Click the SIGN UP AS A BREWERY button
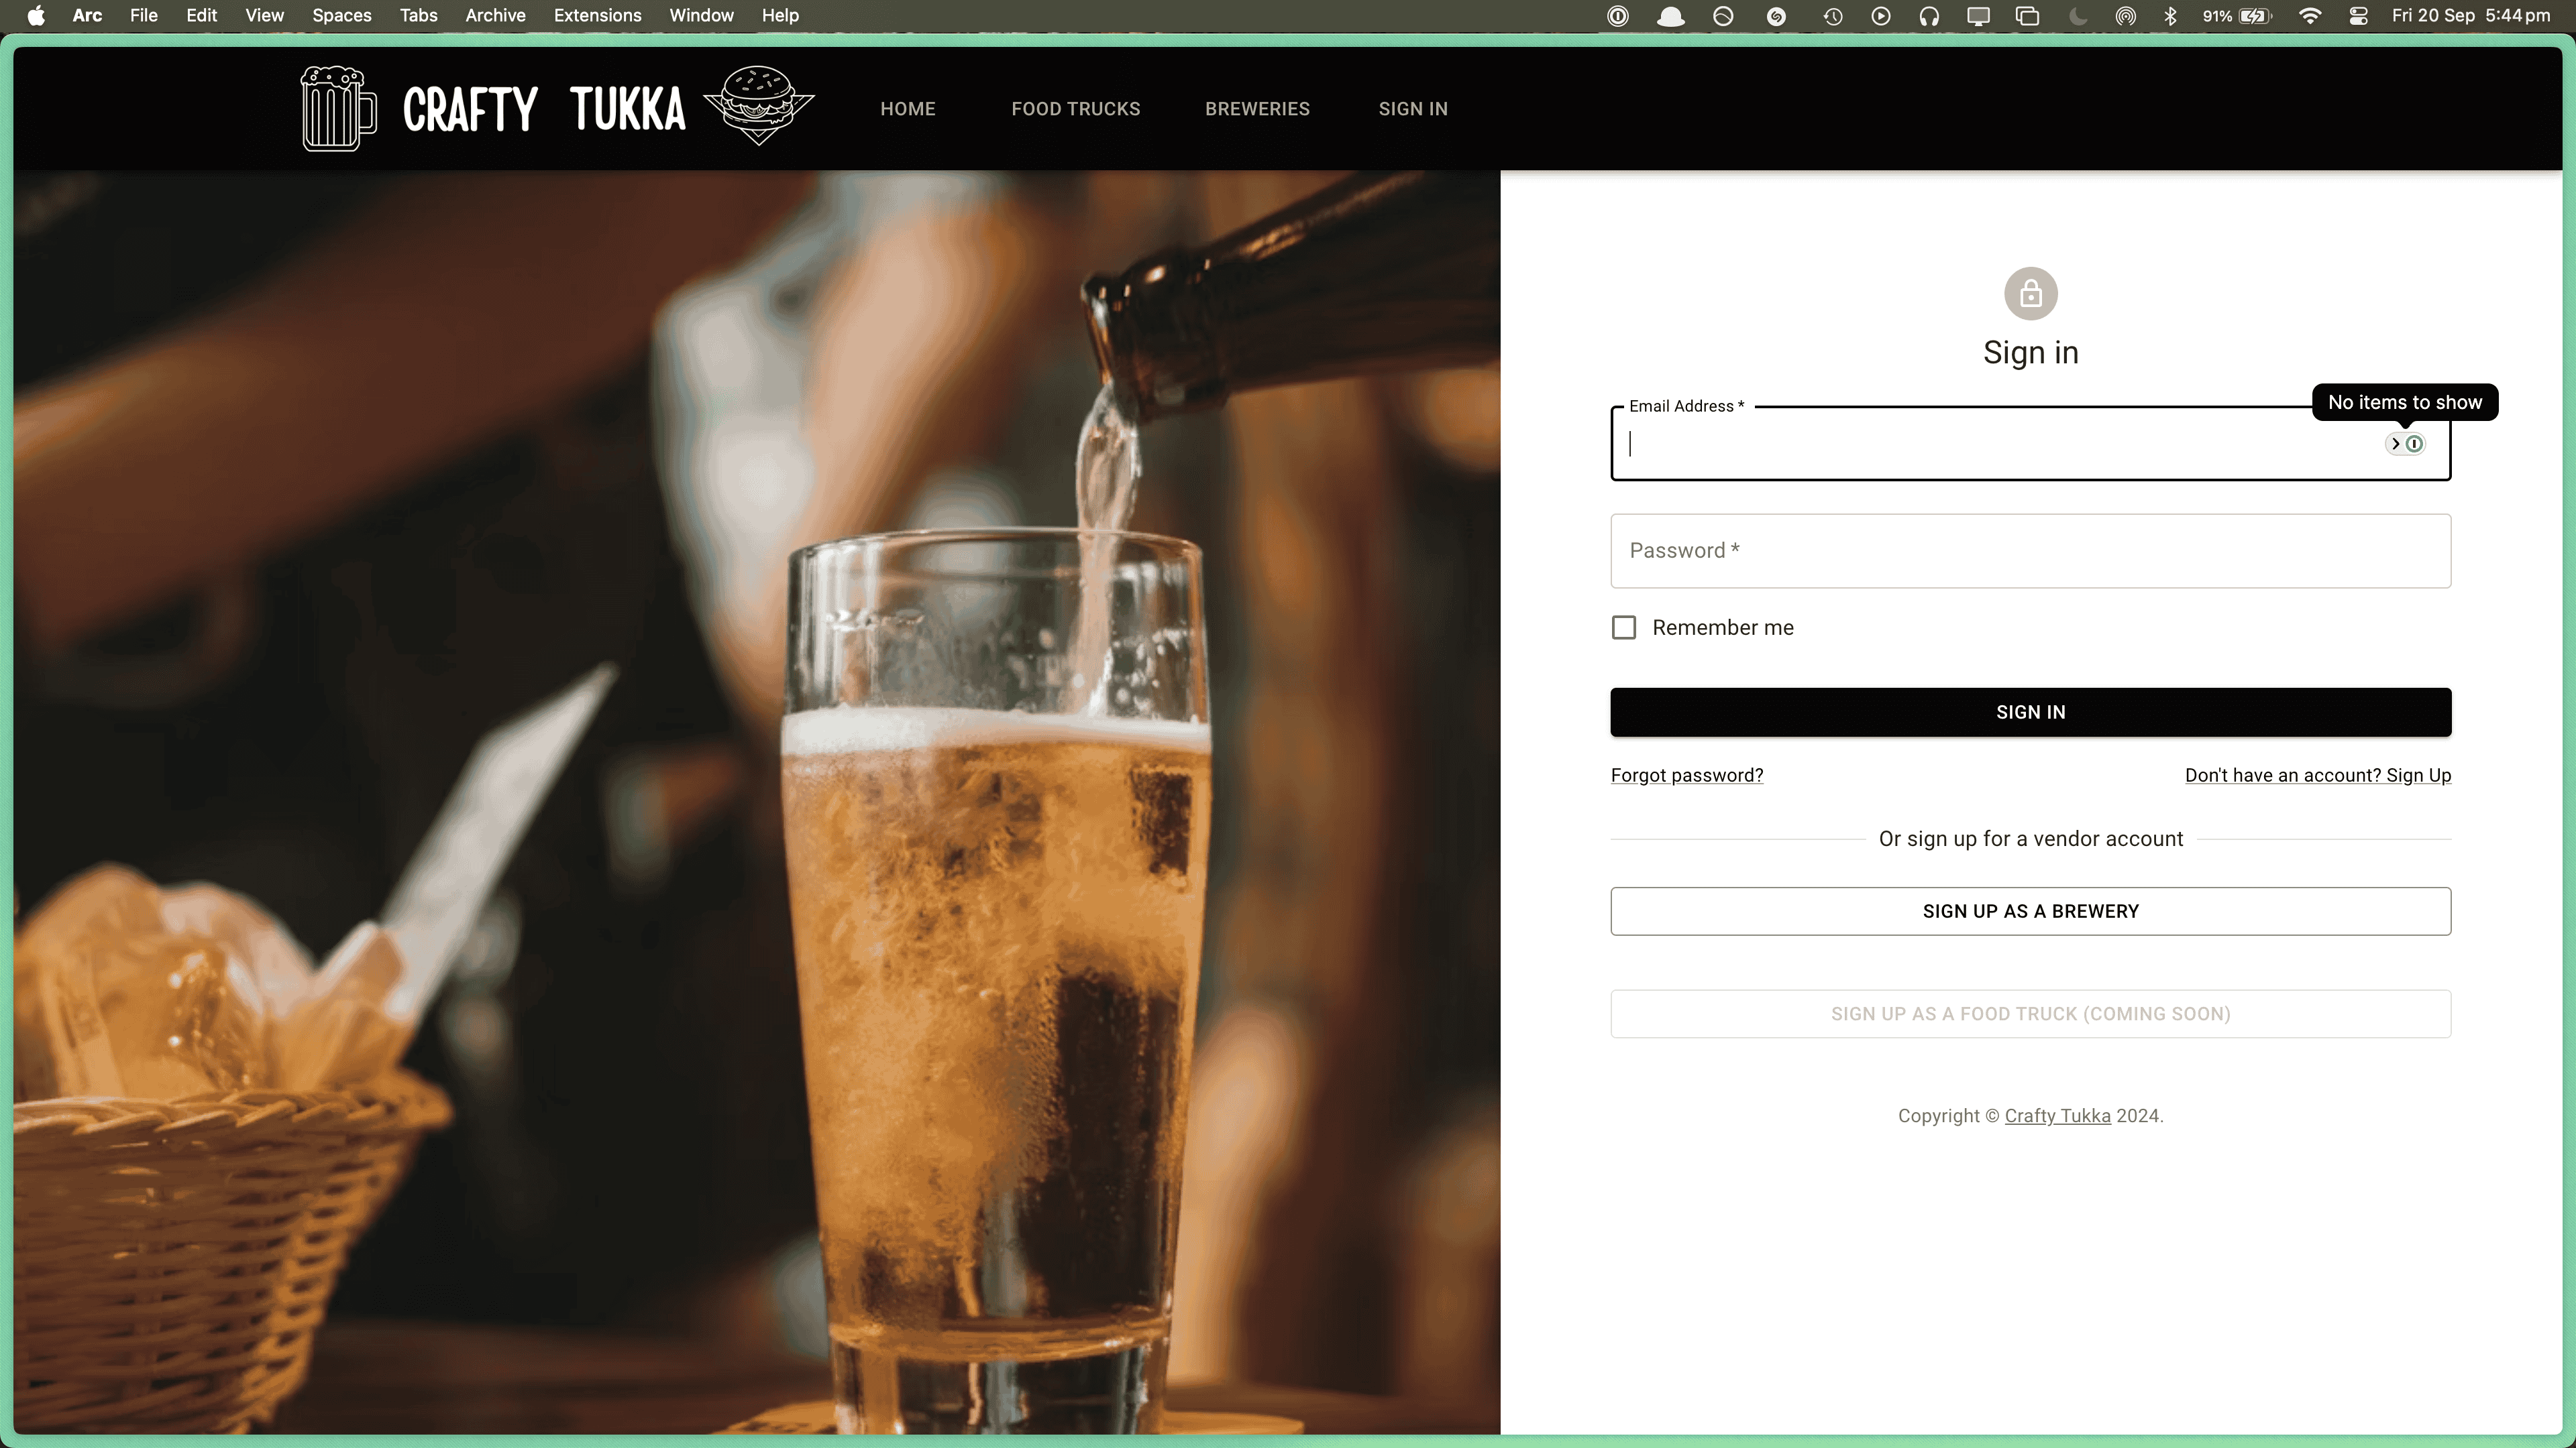Image resolution: width=2576 pixels, height=1448 pixels. point(2031,910)
